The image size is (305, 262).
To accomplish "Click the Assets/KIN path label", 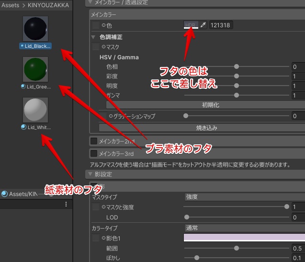I will 23,194.
